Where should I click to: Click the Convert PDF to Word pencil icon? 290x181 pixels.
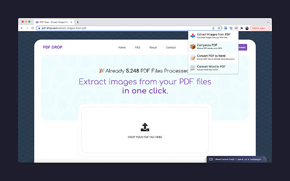(x=193, y=57)
